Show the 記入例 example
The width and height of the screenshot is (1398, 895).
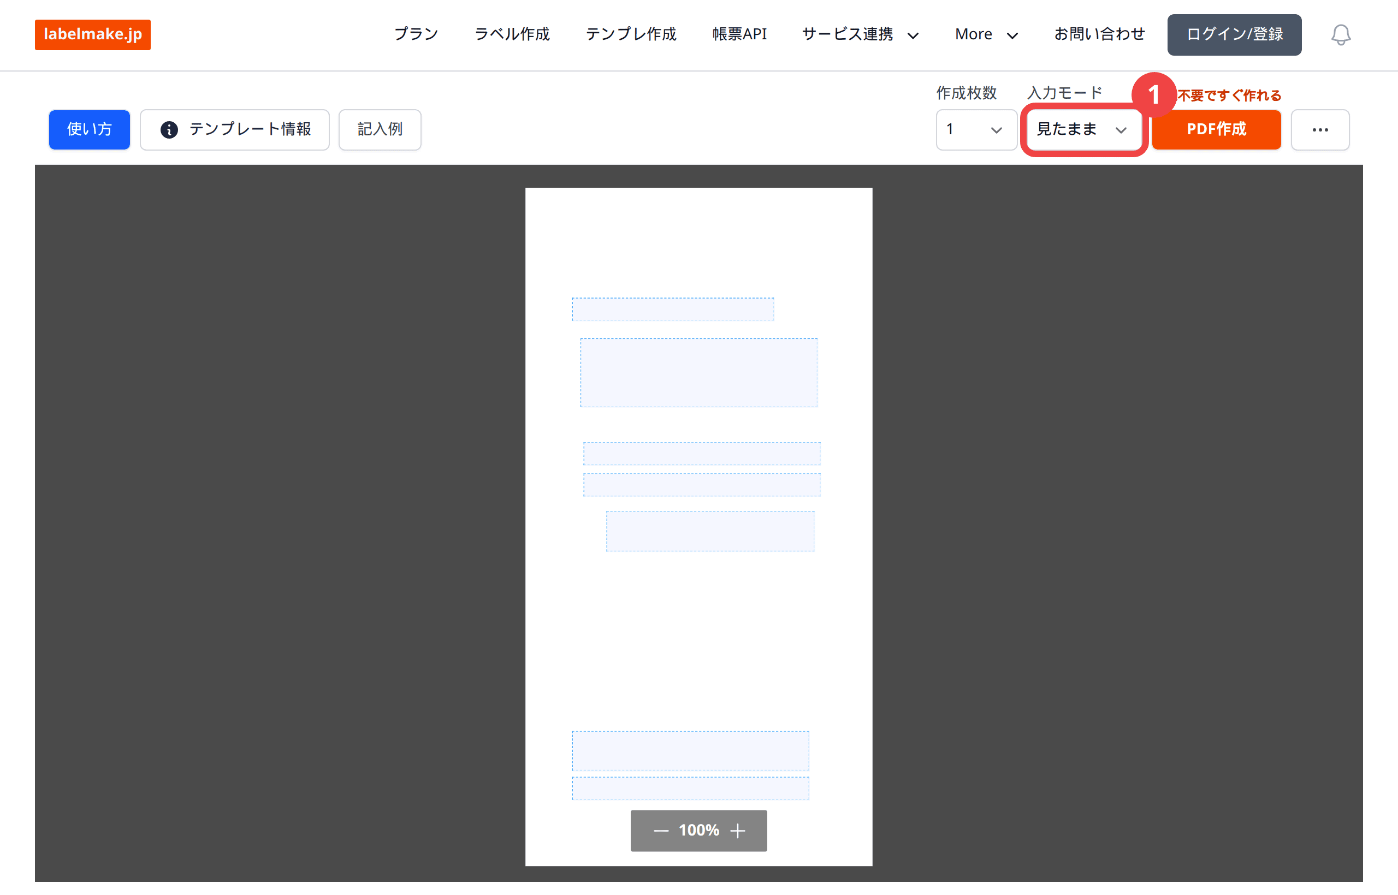click(380, 129)
